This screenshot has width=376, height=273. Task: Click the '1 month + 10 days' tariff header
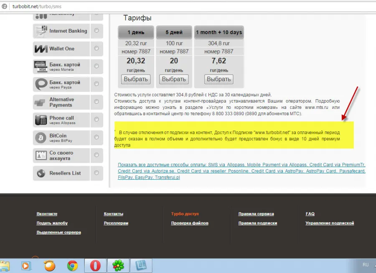pos(218,32)
